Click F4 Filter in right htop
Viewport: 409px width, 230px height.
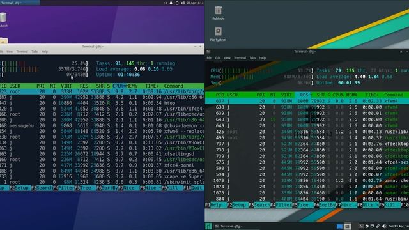coord(281,205)
